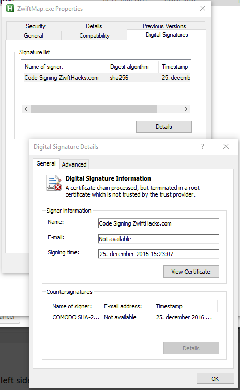The height and width of the screenshot is (390, 240).
Task: Switch to the Security tab
Action: 36,26
